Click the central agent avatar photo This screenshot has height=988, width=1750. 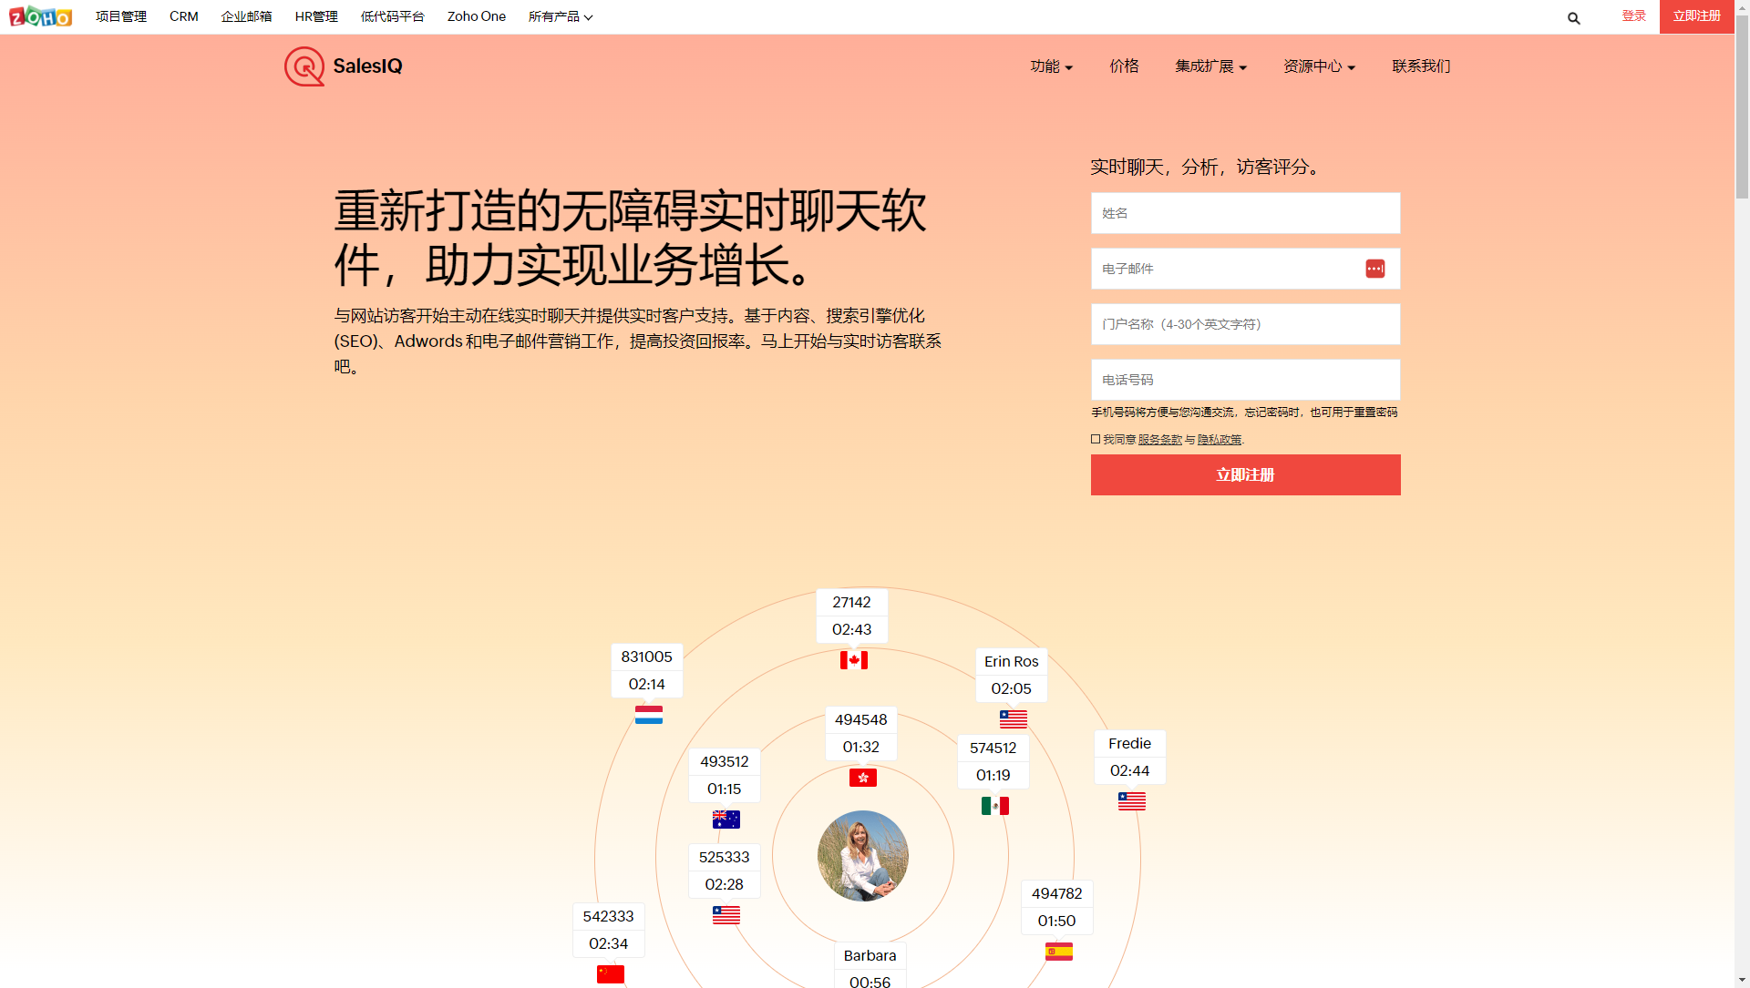(x=863, y=856)
